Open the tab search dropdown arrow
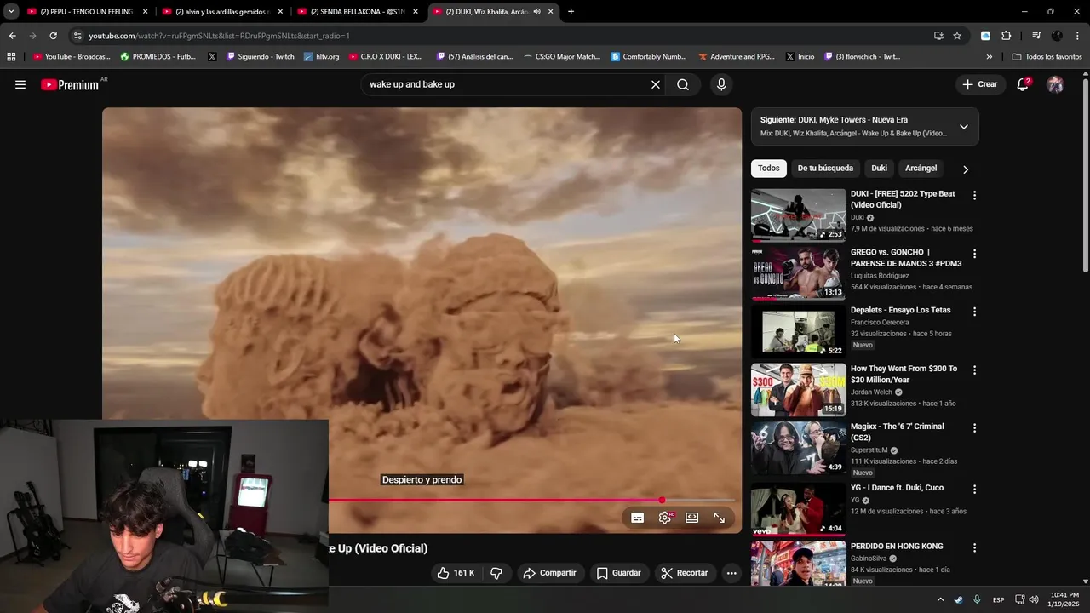 point(11,12)
